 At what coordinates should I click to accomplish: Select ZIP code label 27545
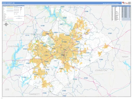pos(88,53)
